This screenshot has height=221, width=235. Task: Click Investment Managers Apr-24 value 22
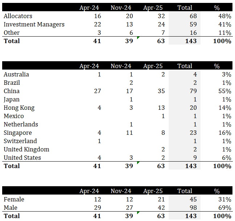click(98, 24)
